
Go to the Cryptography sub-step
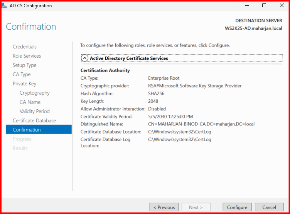tap(34, 93)
